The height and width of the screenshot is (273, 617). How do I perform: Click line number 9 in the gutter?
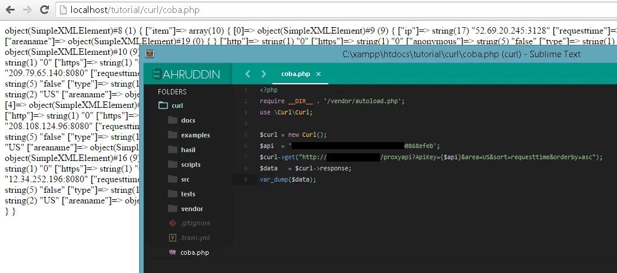pyautogui.click(x=246, y=180)
